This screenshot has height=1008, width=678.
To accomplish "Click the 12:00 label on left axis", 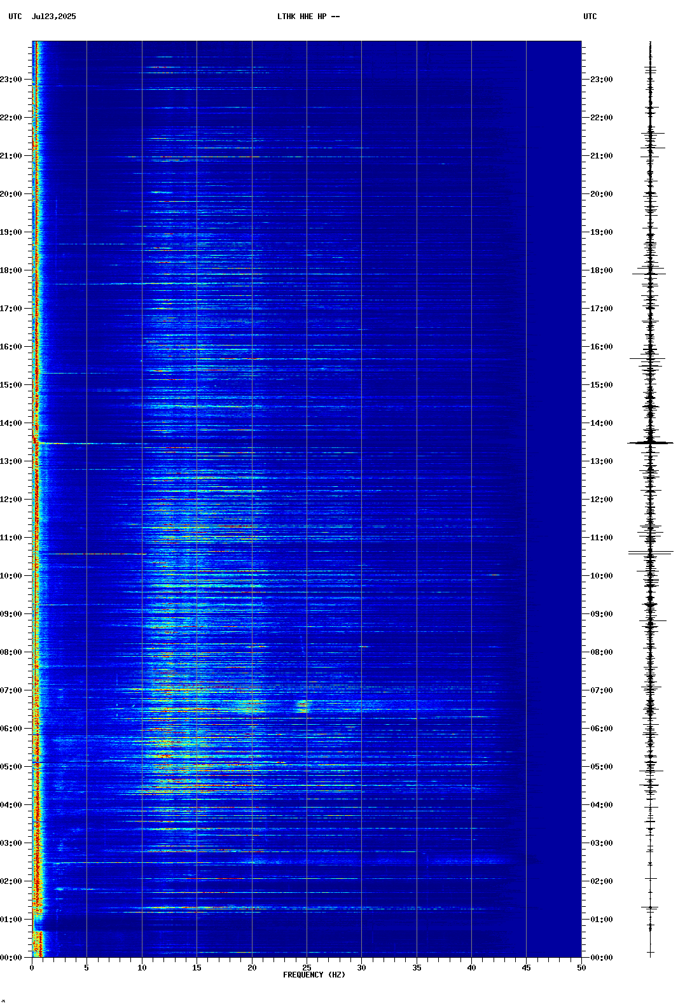I will [x=11, y=500].
